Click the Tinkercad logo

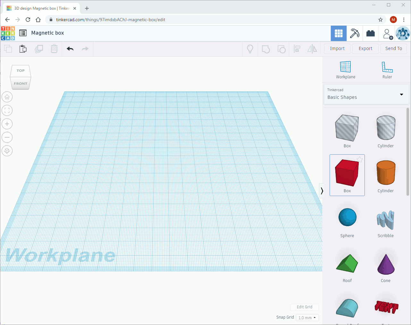[x=8, y=33]
